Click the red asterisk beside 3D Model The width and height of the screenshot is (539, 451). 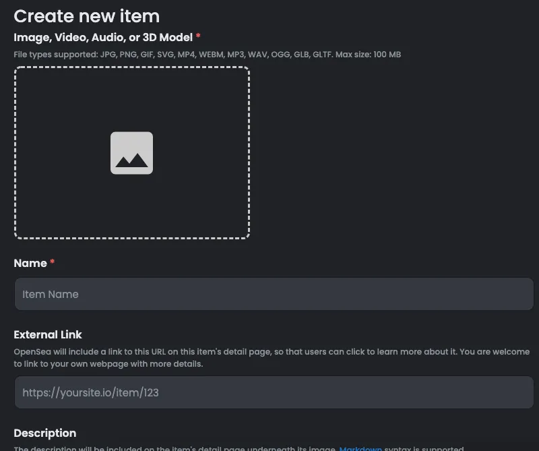click(x=198, y=36)
